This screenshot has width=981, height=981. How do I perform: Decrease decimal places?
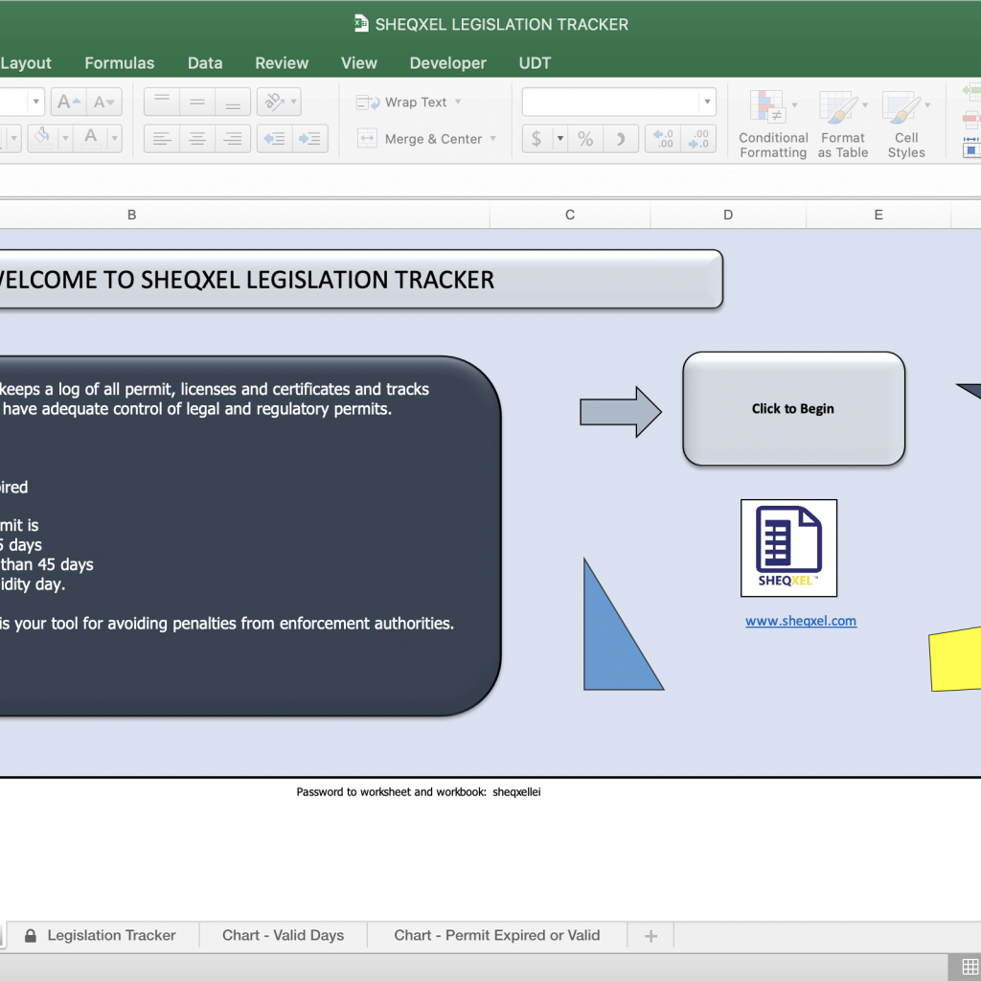698,138
